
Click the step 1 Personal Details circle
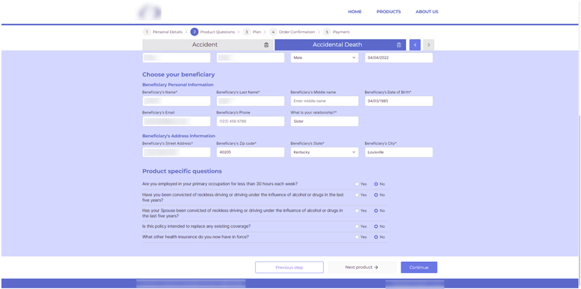(x=147, y=32)
